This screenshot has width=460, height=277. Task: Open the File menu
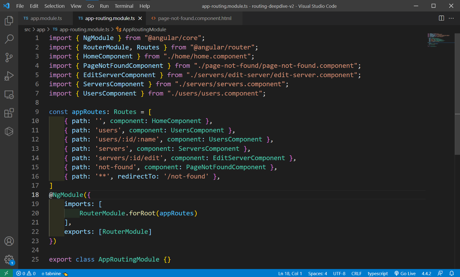(20, 6)
